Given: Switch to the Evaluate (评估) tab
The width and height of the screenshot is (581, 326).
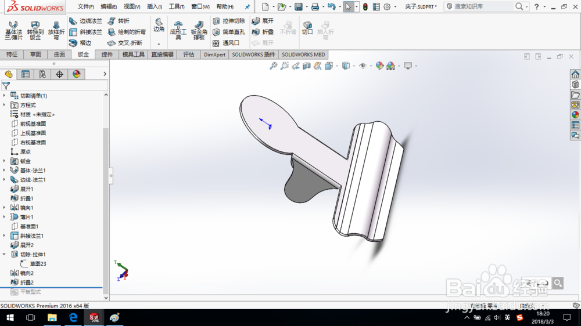Looking at the screenshot, I should 189,55.
